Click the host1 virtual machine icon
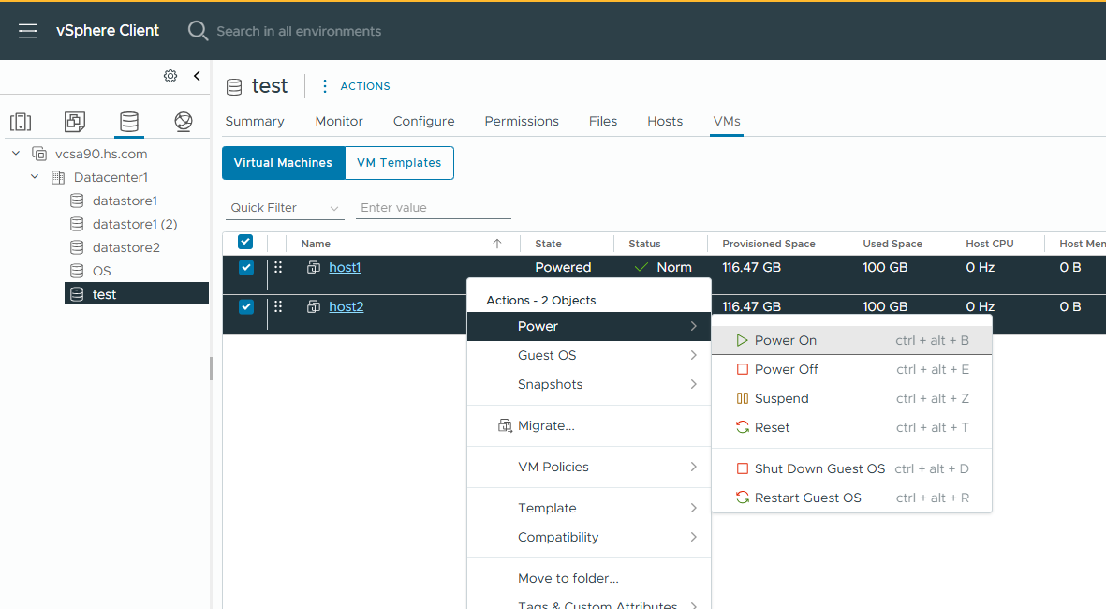 [x=314, y=267]
